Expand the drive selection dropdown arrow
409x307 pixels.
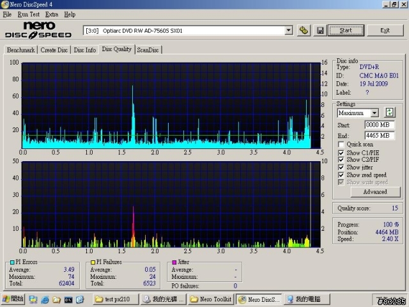288,31
